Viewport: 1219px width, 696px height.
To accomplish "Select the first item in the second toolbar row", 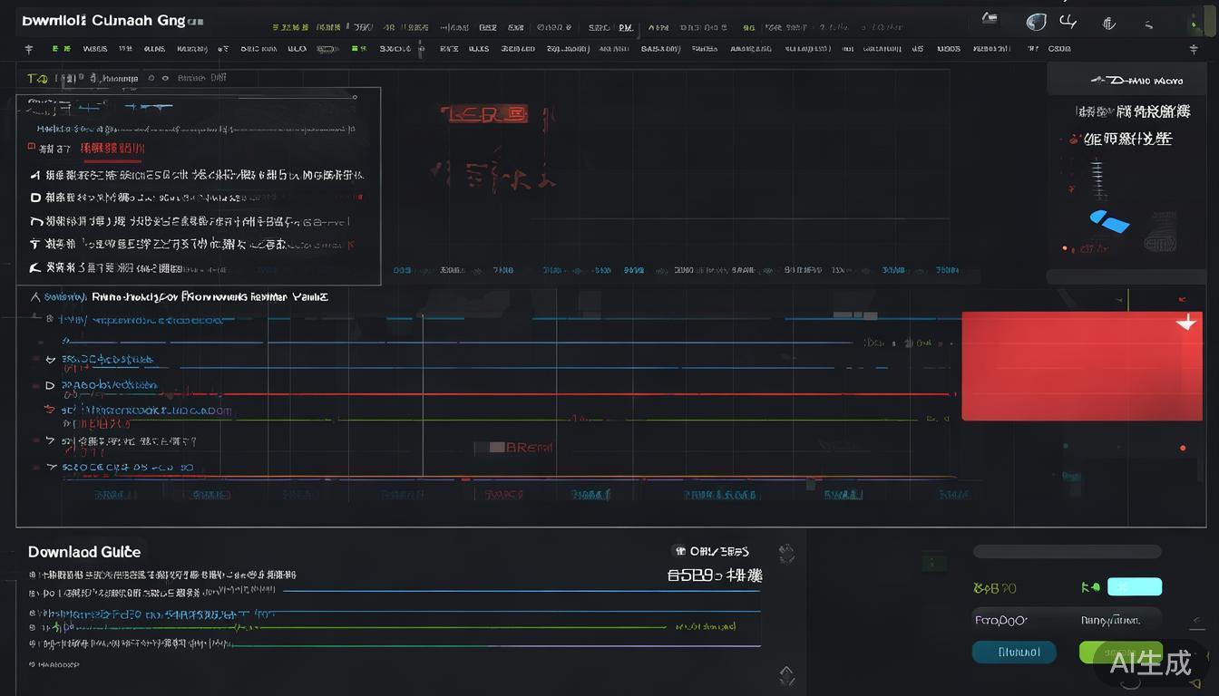I will [x=94, y=49].
